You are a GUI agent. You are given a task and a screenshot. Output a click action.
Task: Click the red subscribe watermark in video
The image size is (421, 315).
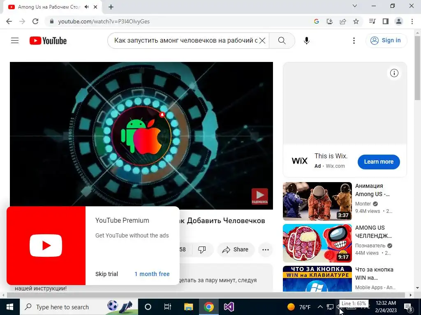(260, 196)
